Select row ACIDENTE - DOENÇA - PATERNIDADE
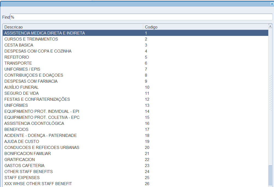274x187 pixels. 135,136
